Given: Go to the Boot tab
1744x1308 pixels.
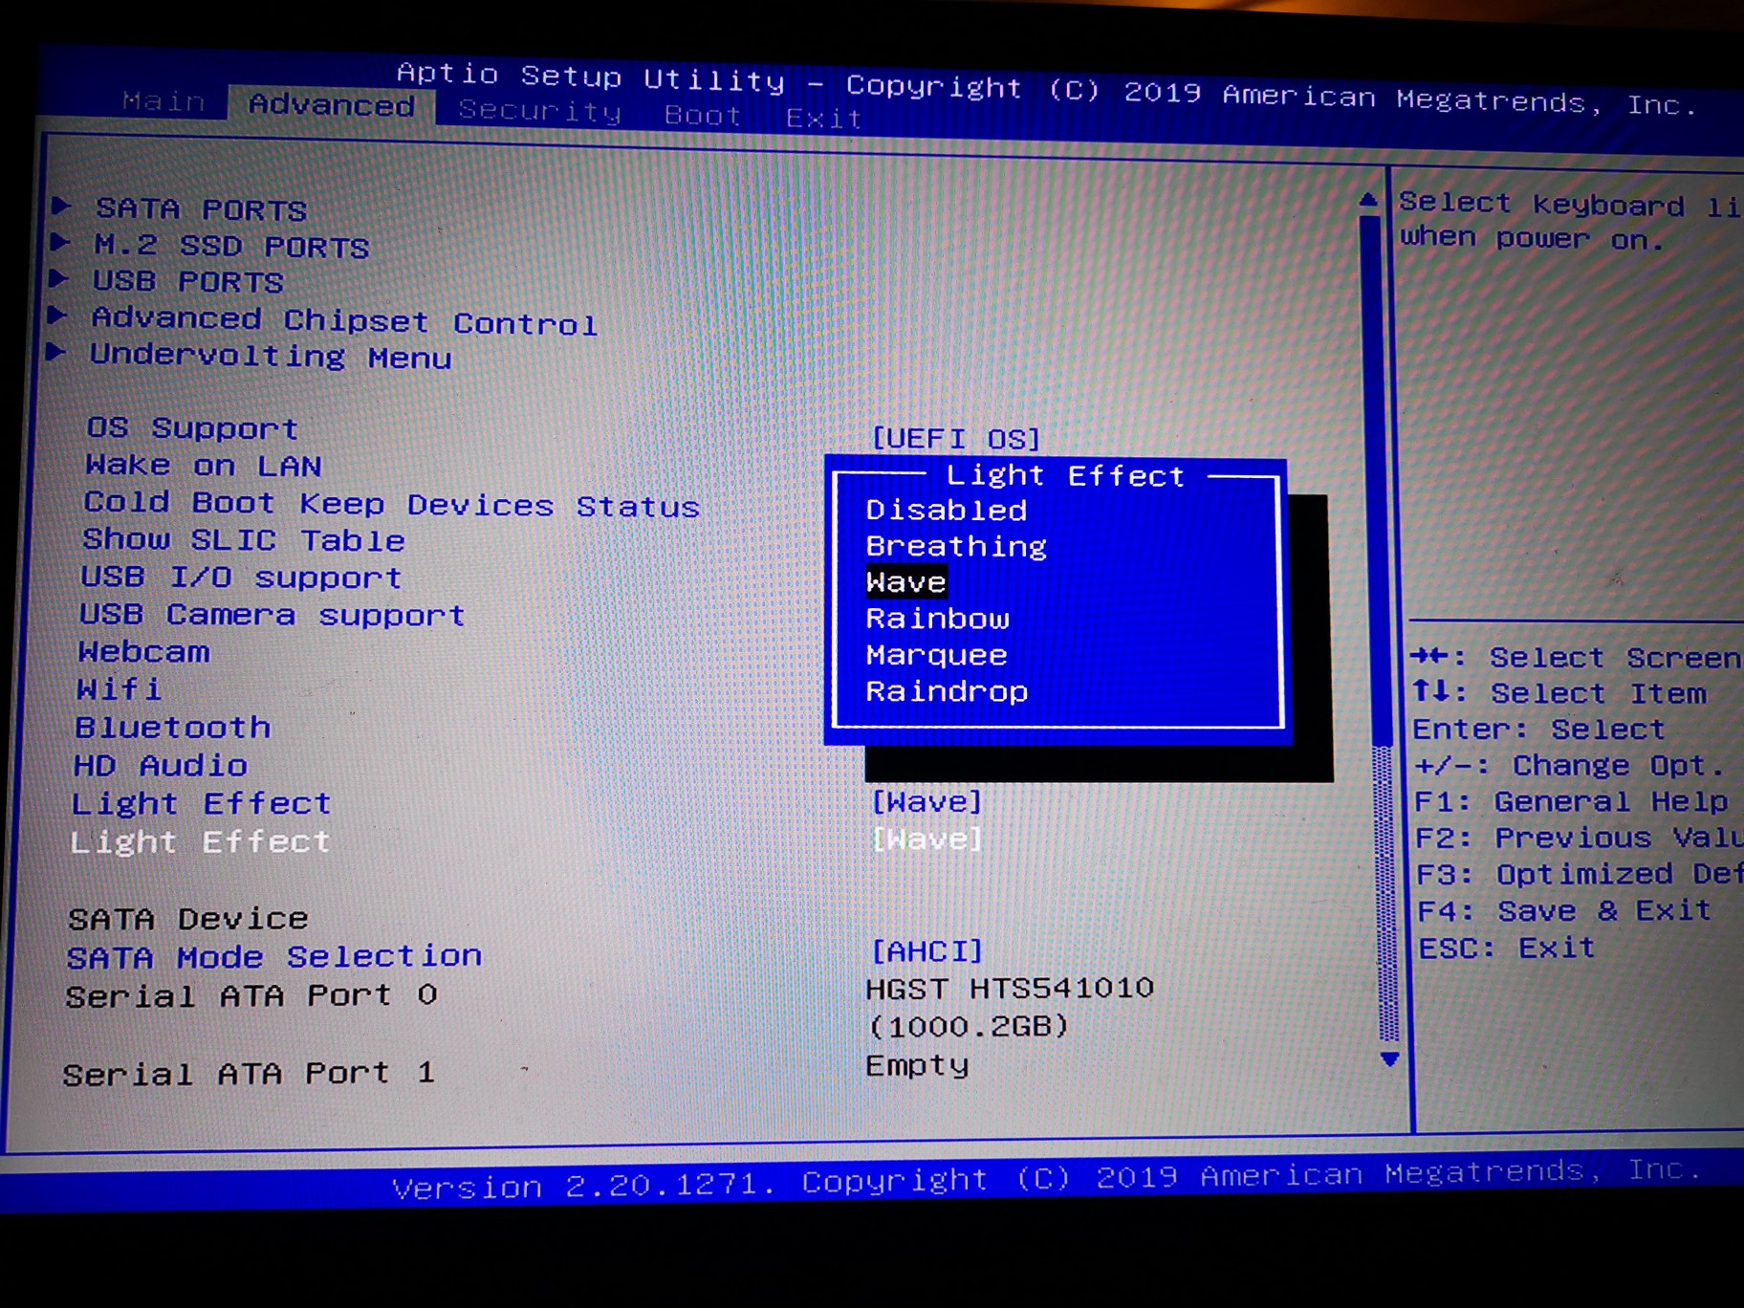Looking at the screenshot, I should (703, 115).
